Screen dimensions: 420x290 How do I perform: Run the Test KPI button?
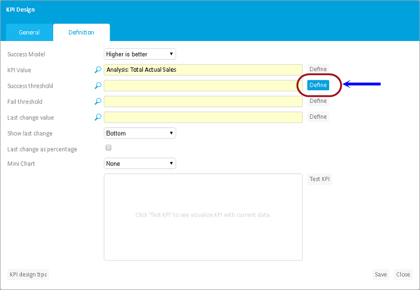(319, 179)
